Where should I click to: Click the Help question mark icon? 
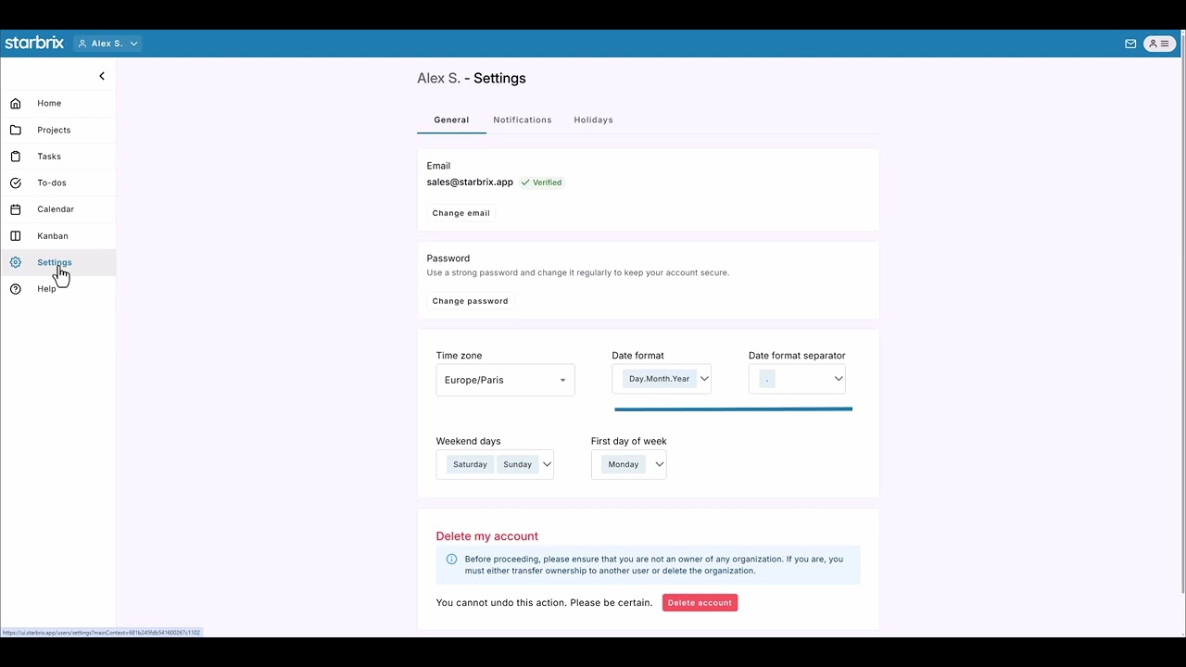tap(16, 289)
